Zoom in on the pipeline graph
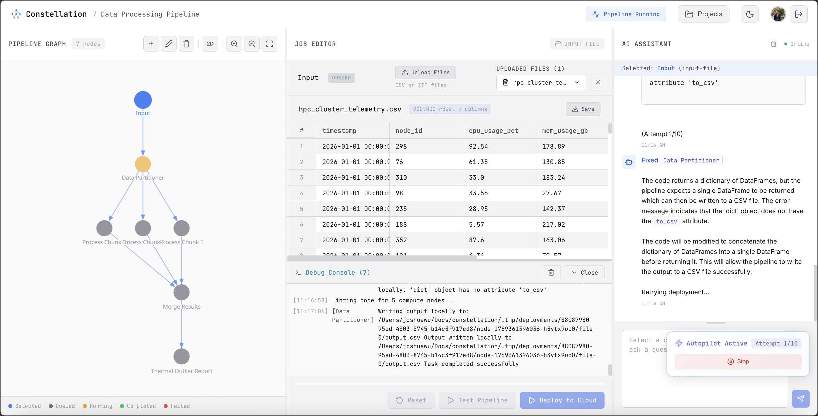The height and width of the screenshot is (416, 818). click(x=234, y=44)
